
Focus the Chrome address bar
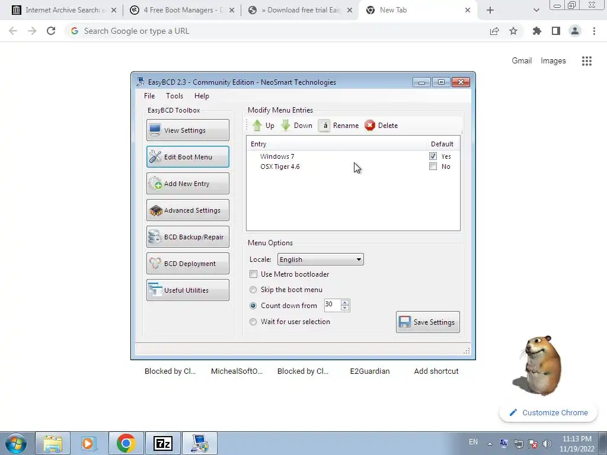[279, 31]
